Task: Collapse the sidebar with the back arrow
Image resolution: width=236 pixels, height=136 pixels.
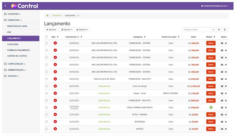Action: tap(6, 6)
